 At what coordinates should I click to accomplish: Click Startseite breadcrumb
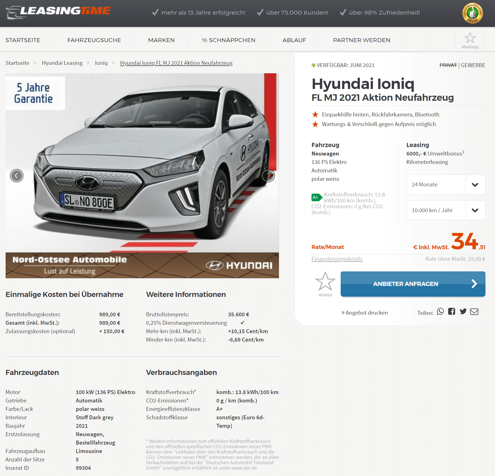pyautogui.click(x=17, y=63)
